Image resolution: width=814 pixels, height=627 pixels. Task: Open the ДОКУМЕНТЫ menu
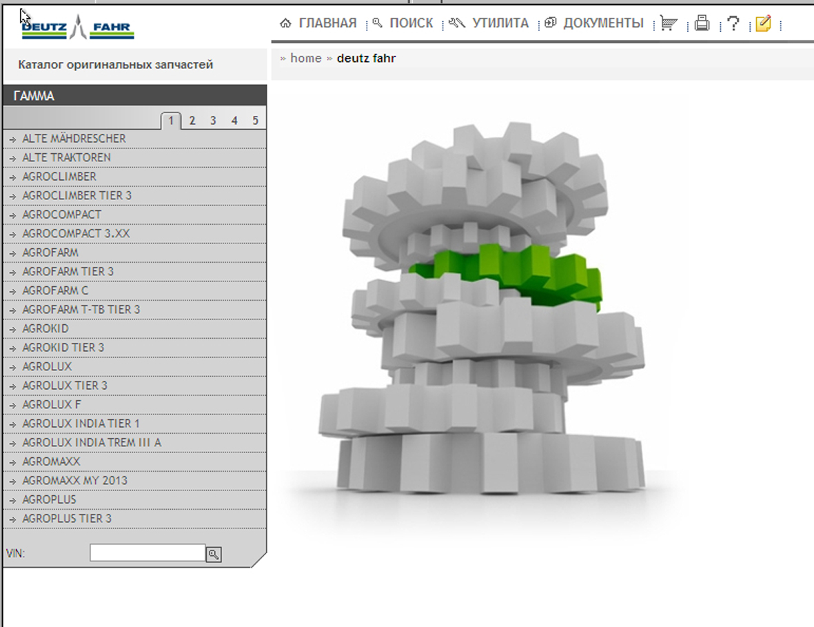coord(595,23)
